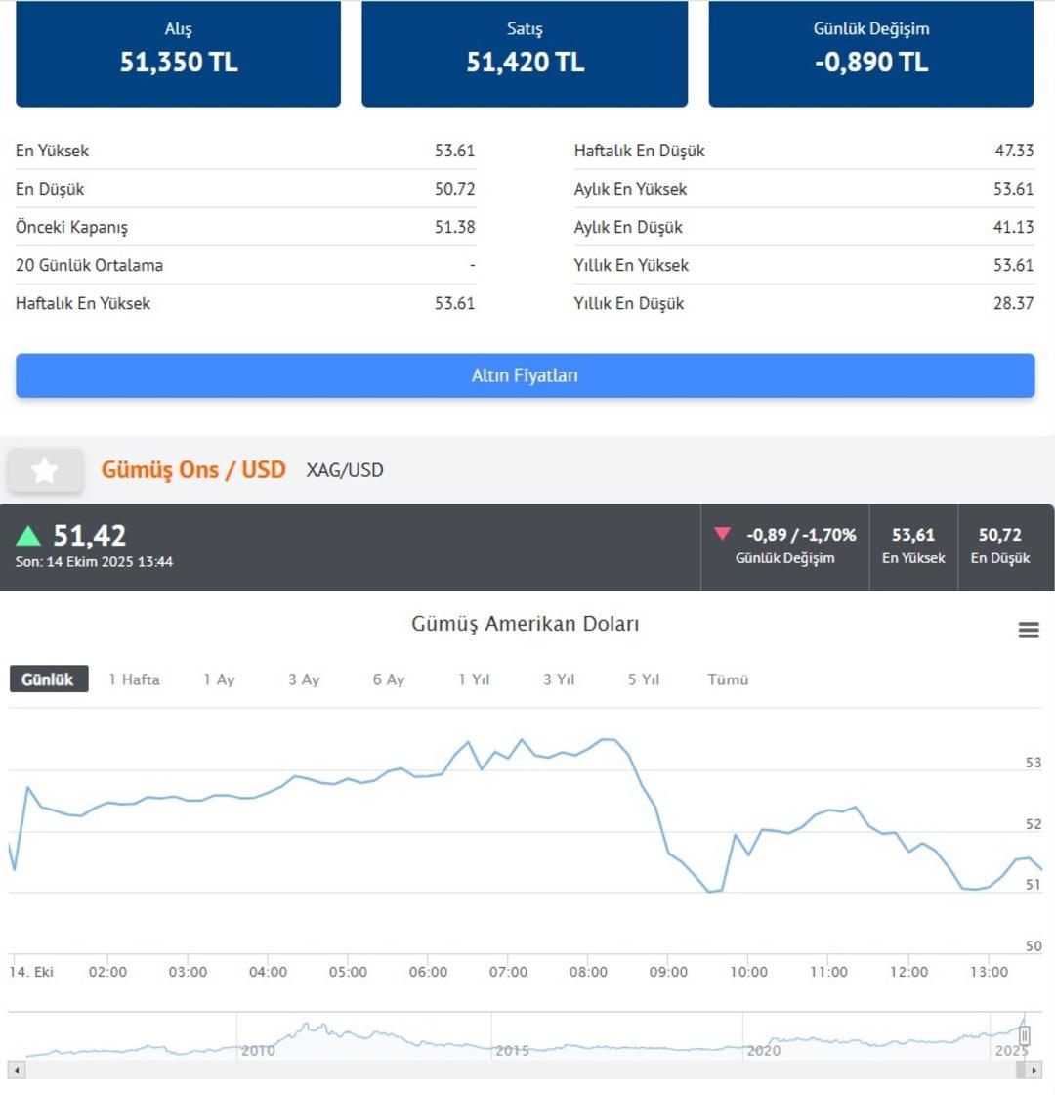Image resolution: width=1055 pixels, height=1095 pixels.
Task: Click the green up-arrow price indicator
Action: 28,536
